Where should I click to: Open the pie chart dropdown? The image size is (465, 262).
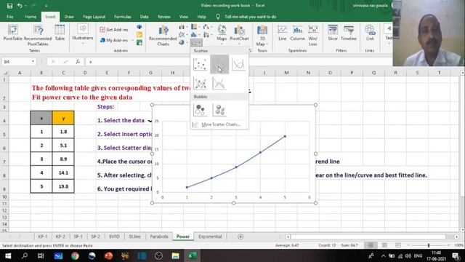click(x=183, y=42)
